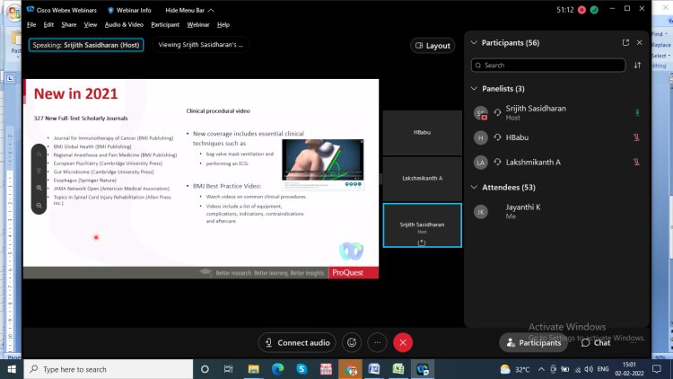
Task: Select Lakshmikanth A in the panelist list
Action: [x=556, y=163]
